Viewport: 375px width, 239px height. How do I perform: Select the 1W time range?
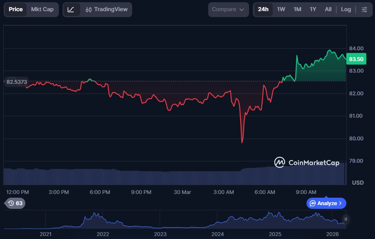[281, 9]
